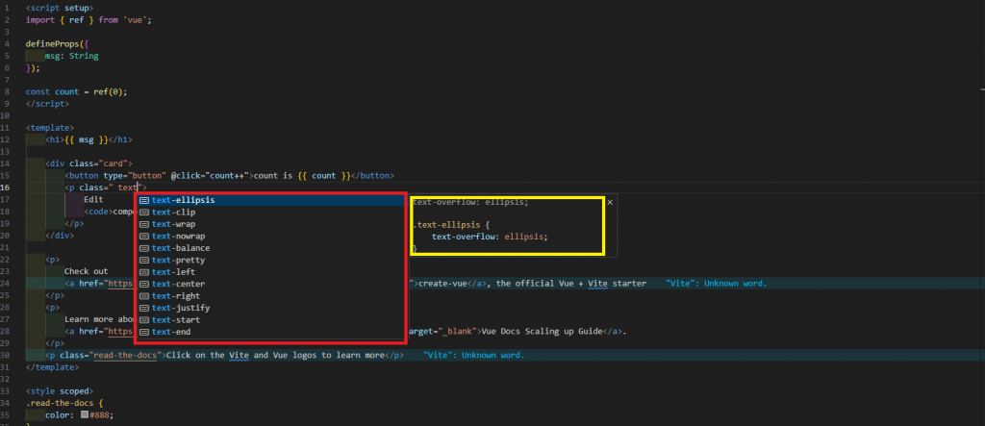Screen dimensions: 985x426
Task: Select the text-clip suggestion
Action: 270,213
